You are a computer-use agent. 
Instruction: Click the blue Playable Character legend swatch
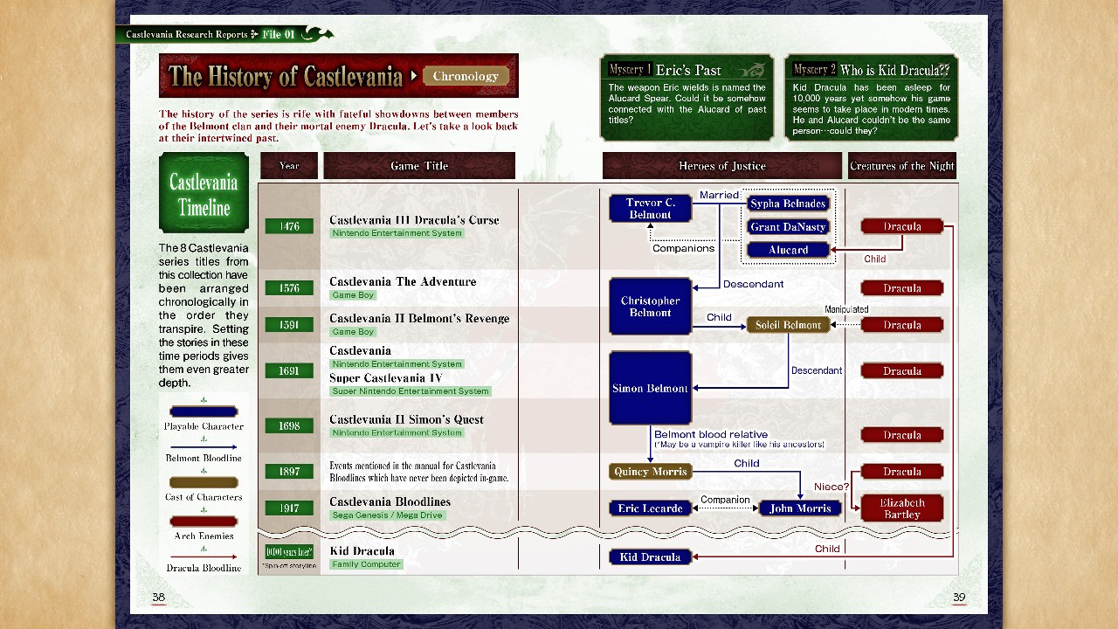pos(204,411)
